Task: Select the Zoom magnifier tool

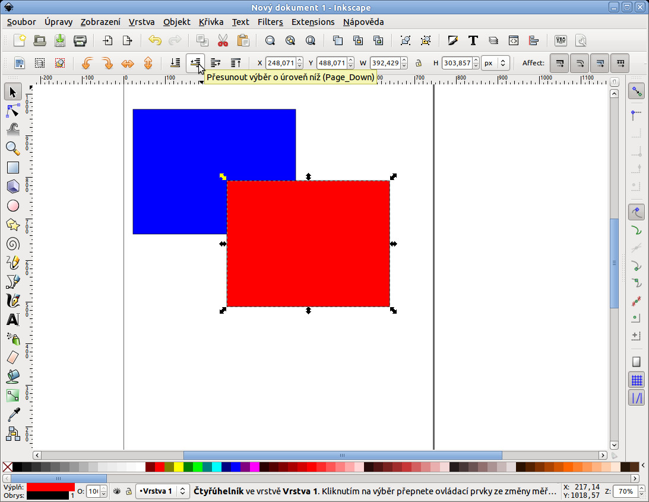Action: pos(13,149)
